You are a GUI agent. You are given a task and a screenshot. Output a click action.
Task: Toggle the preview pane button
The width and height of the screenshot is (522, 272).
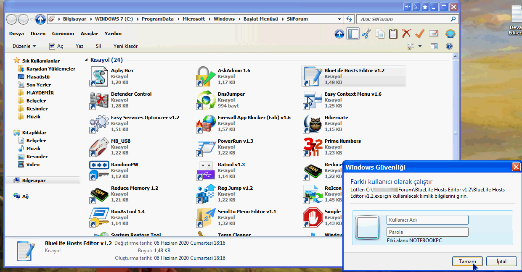tap(434, 46)
